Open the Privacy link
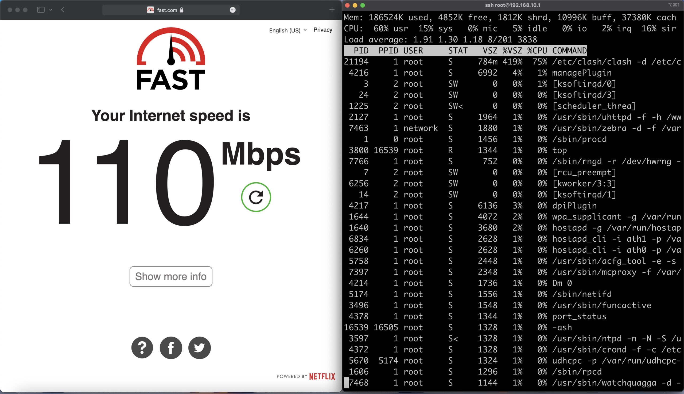The image size is (684, 394). 323,30
